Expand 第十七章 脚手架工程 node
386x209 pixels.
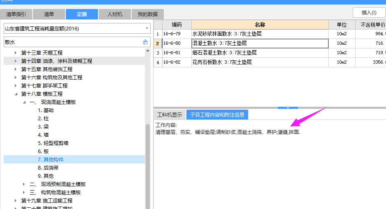tap(16, 85)
